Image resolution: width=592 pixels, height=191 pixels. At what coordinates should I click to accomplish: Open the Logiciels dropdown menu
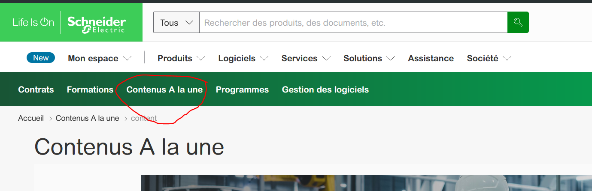point(243,58)
